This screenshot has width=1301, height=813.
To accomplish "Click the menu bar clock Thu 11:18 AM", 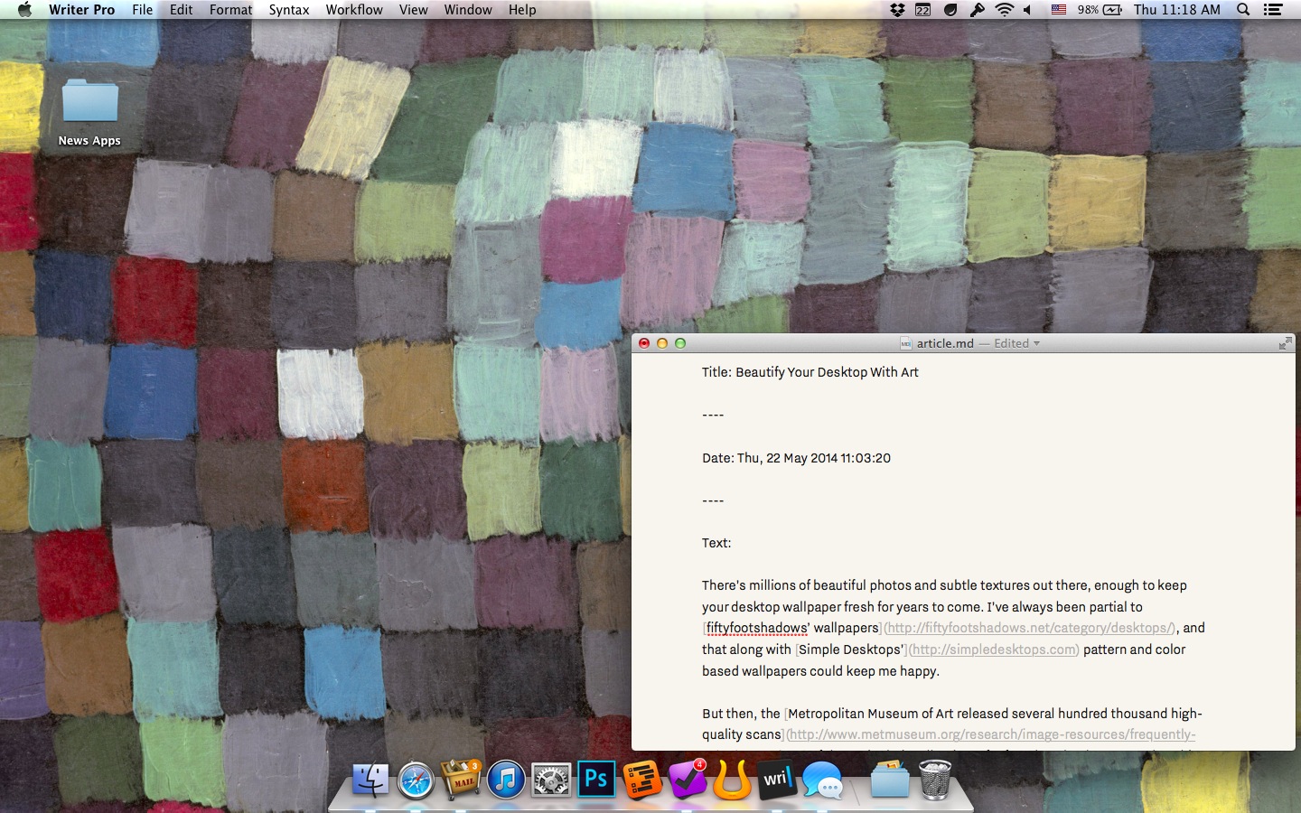I will 1176,10.
